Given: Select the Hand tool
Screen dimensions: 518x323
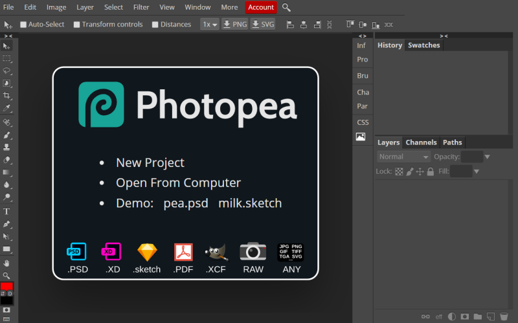Looking at the screenshot, I should coord(6,263).
